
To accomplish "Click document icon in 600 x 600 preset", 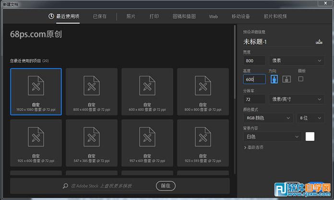I will (147, 86).
